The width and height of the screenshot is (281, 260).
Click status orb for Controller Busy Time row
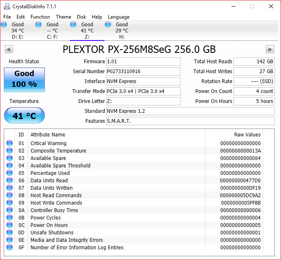[x=10, y=210]
